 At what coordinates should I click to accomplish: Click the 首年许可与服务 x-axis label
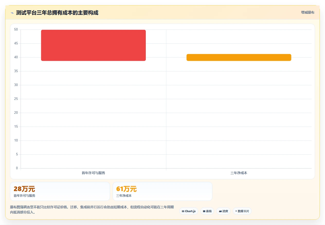pos(93,173)
